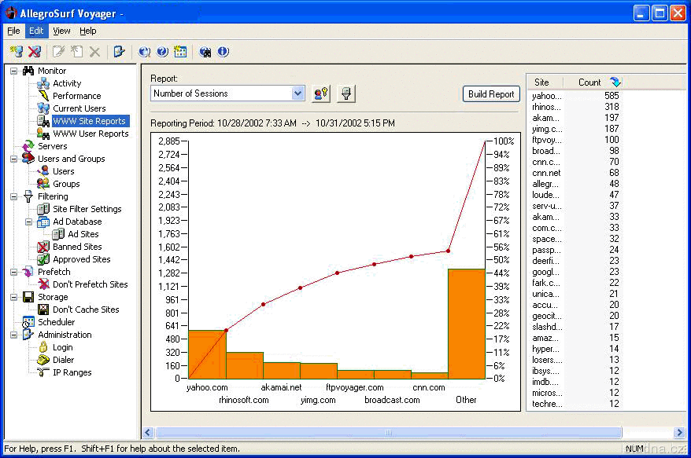The width and height of the screenshot is (691, 458).
Task: Collapse the Administration tree node
Action: (13, 335)
